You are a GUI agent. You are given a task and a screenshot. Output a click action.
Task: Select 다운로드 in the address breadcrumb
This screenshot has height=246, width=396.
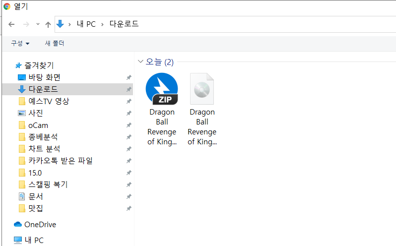(x=124, y=24)
